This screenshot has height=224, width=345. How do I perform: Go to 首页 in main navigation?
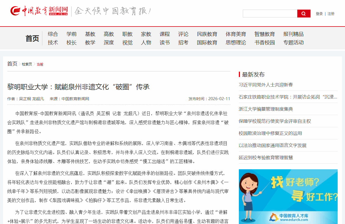32,38
